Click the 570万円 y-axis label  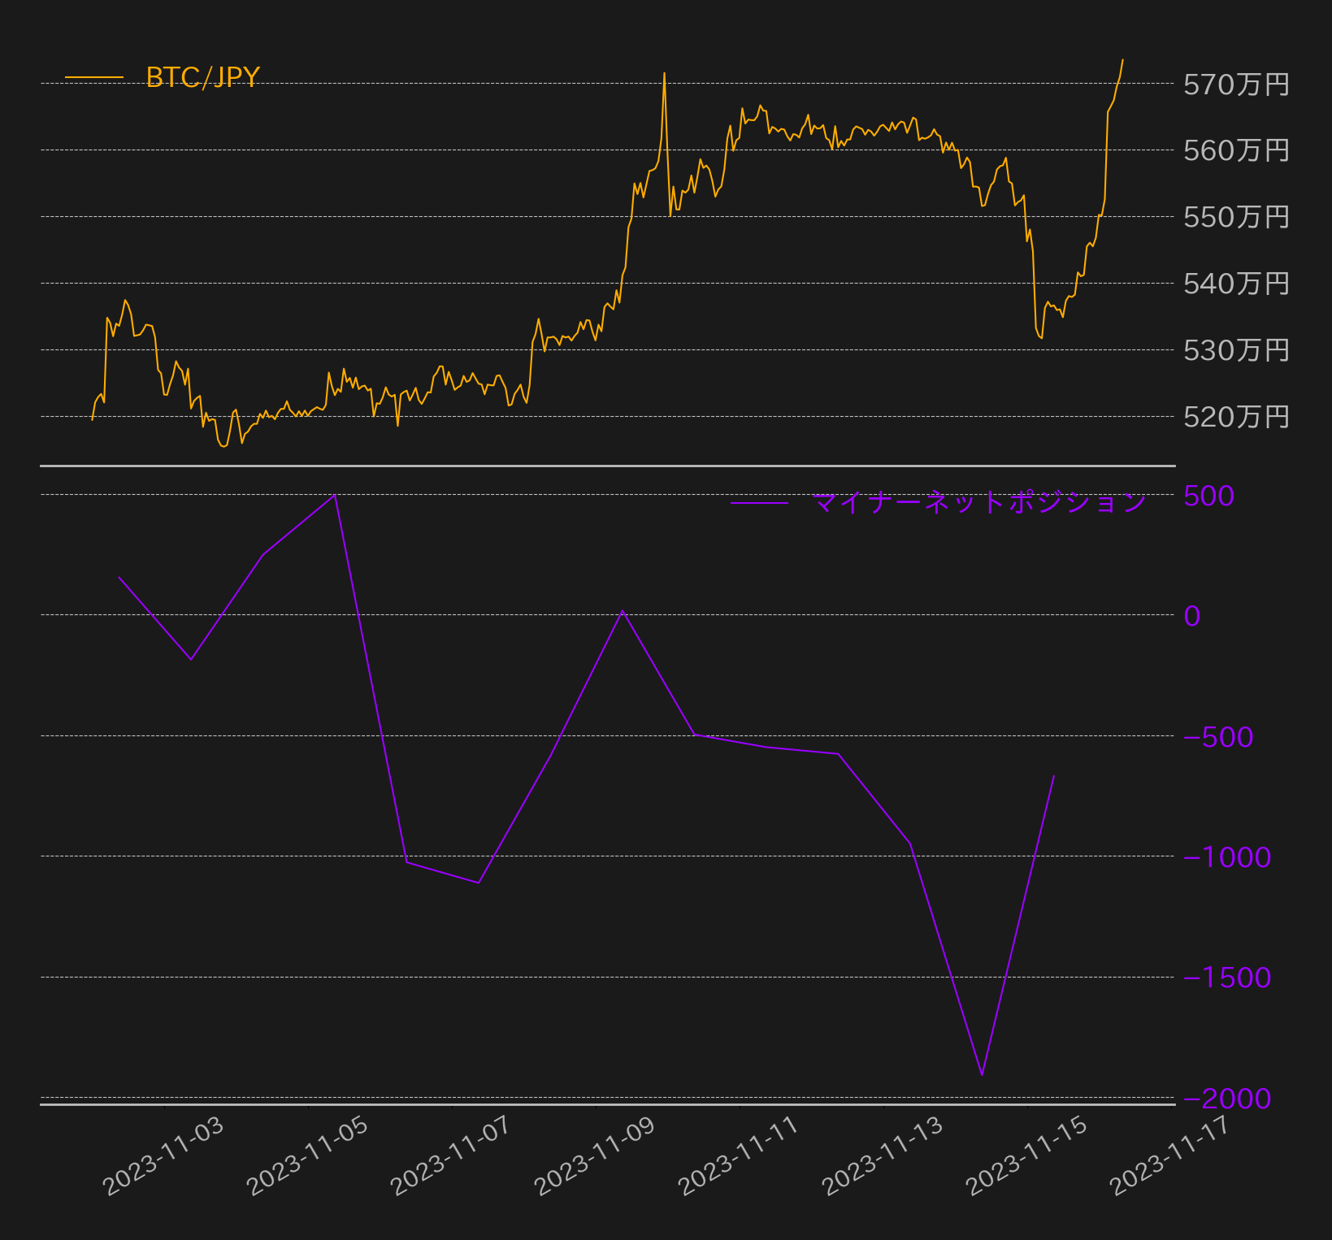coord(1236,85)
